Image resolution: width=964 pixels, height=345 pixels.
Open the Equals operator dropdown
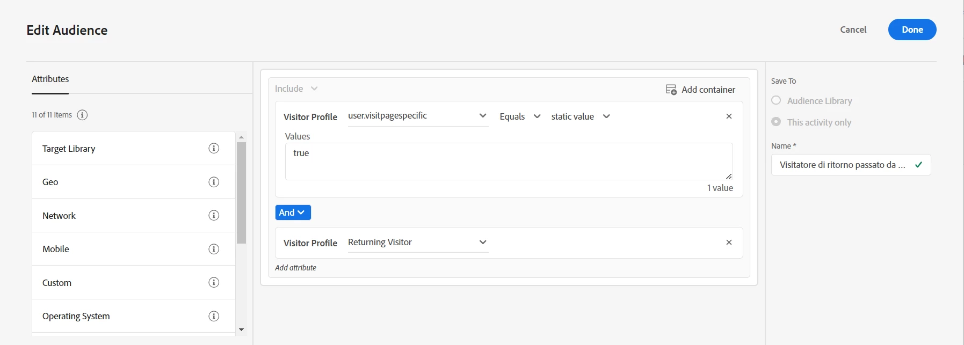(520, 116)
